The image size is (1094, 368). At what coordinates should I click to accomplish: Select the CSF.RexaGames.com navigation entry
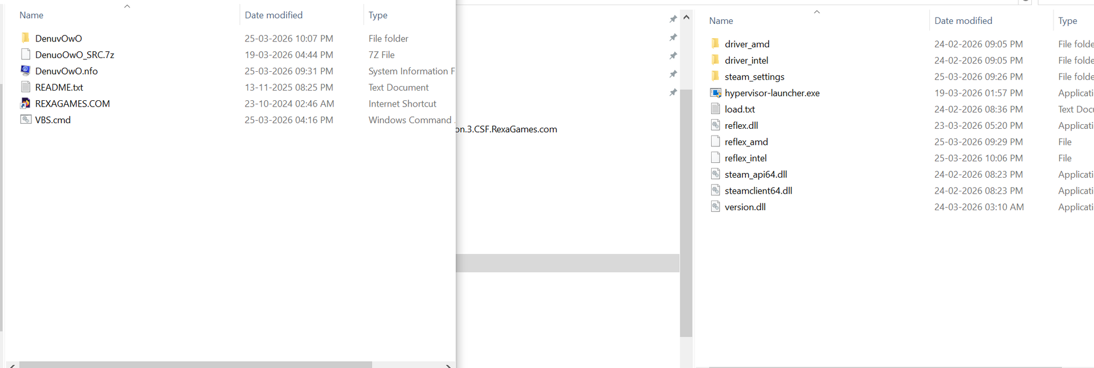pyautogui.click(x=507, y=129)
